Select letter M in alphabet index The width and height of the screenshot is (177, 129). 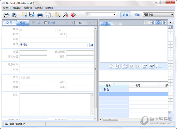point(171,68)
